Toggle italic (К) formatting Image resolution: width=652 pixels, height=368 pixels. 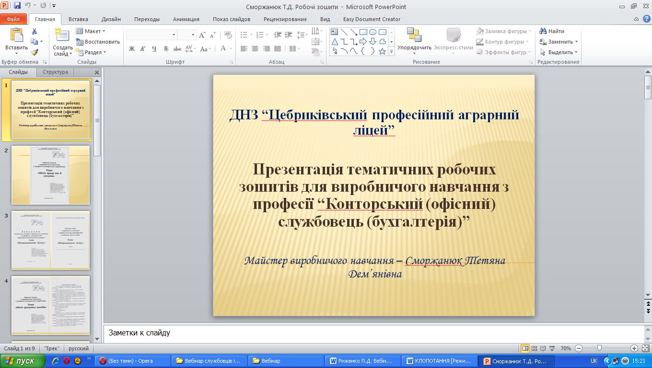tap(142, 49)
